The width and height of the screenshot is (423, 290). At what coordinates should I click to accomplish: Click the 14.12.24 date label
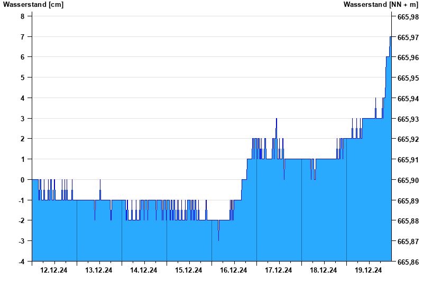[x=144, y=270]
